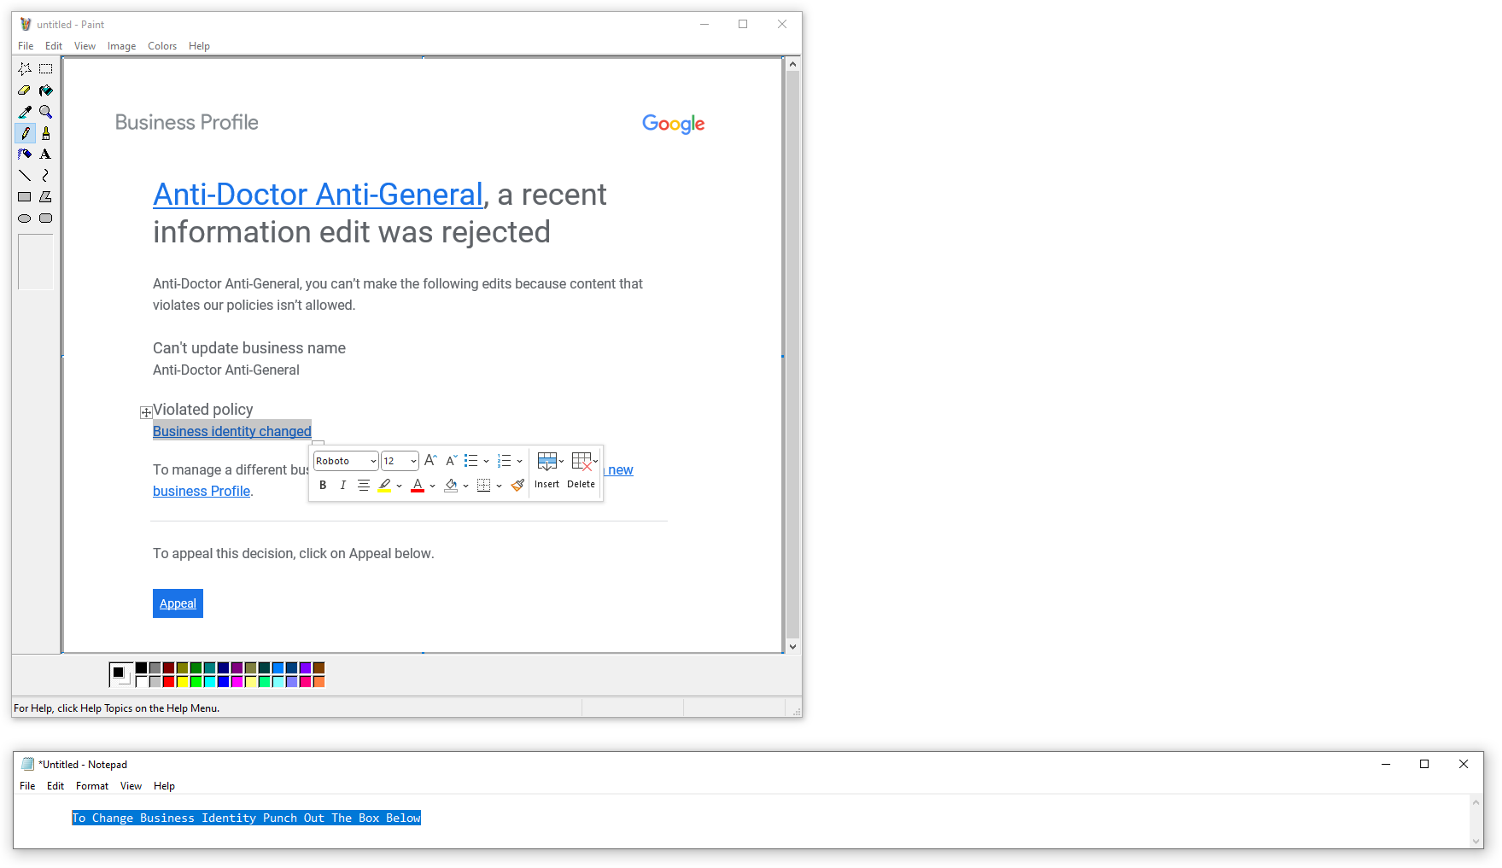The image size is (1502, 868).
Task: Toggle Italic in the mini toolbar
Action: click(343, 486)
